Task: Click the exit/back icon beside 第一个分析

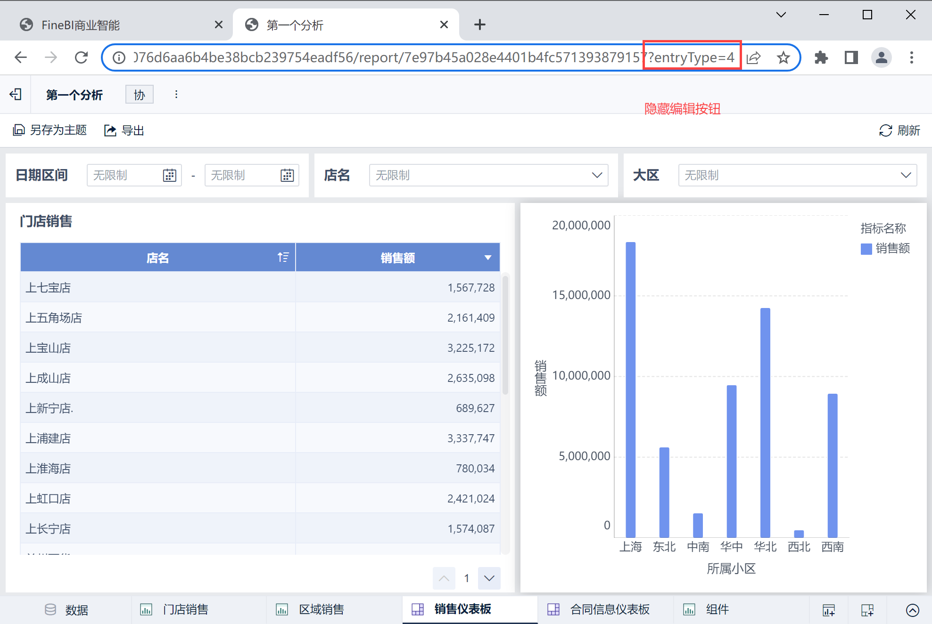Action: (16, 95)
